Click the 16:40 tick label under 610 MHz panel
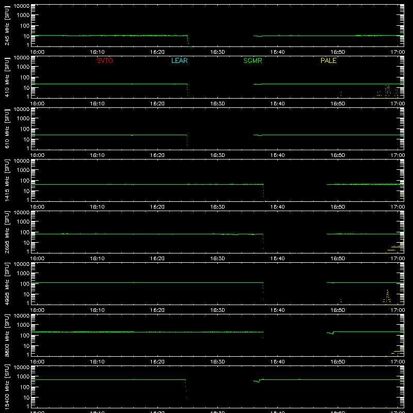 pos(277,155)
